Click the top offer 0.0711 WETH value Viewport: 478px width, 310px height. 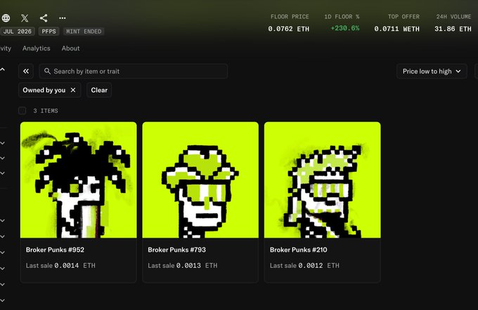coord(396,29)
